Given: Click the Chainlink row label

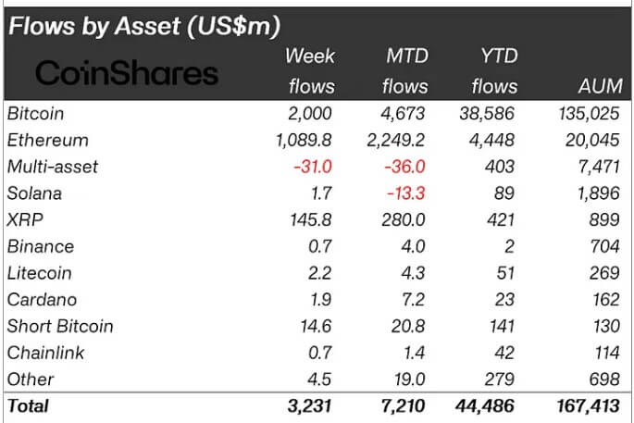Looking at the screenshot, I should tap(45, 353).
